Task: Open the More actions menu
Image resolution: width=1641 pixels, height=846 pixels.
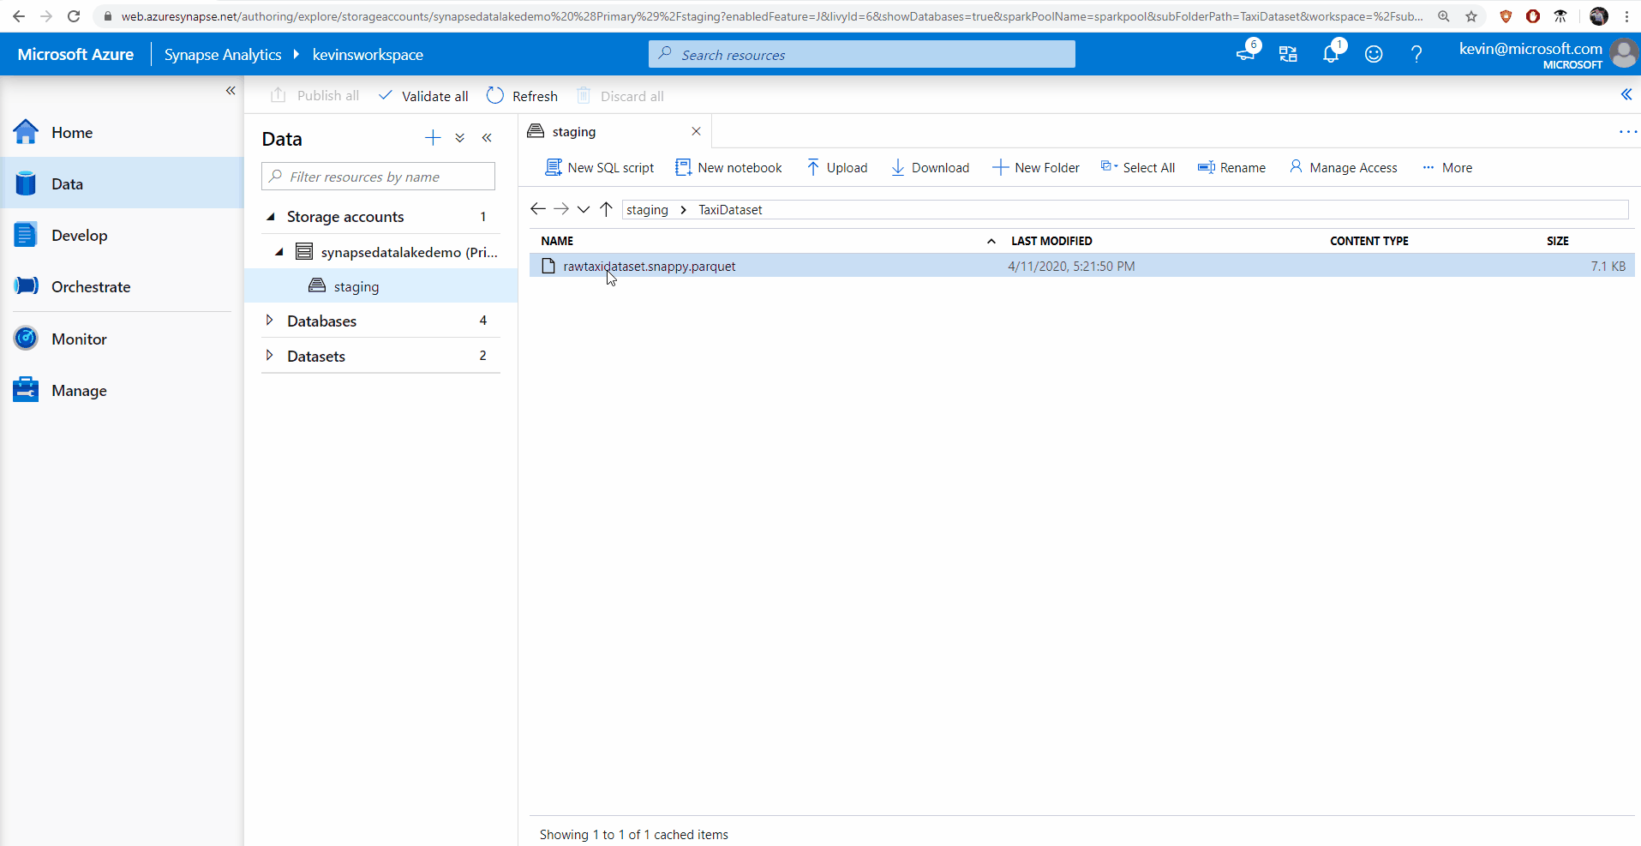Action: coord(1447,168)
